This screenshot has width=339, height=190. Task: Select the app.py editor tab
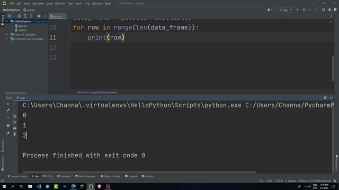pyautogui.click(x=58, y=16)
